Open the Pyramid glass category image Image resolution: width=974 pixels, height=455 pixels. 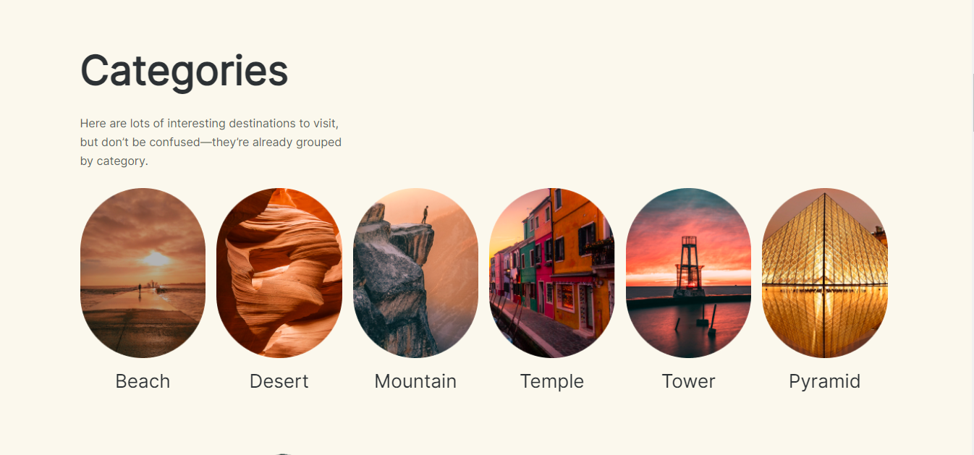pyautogui.click(x=825, y=273)
